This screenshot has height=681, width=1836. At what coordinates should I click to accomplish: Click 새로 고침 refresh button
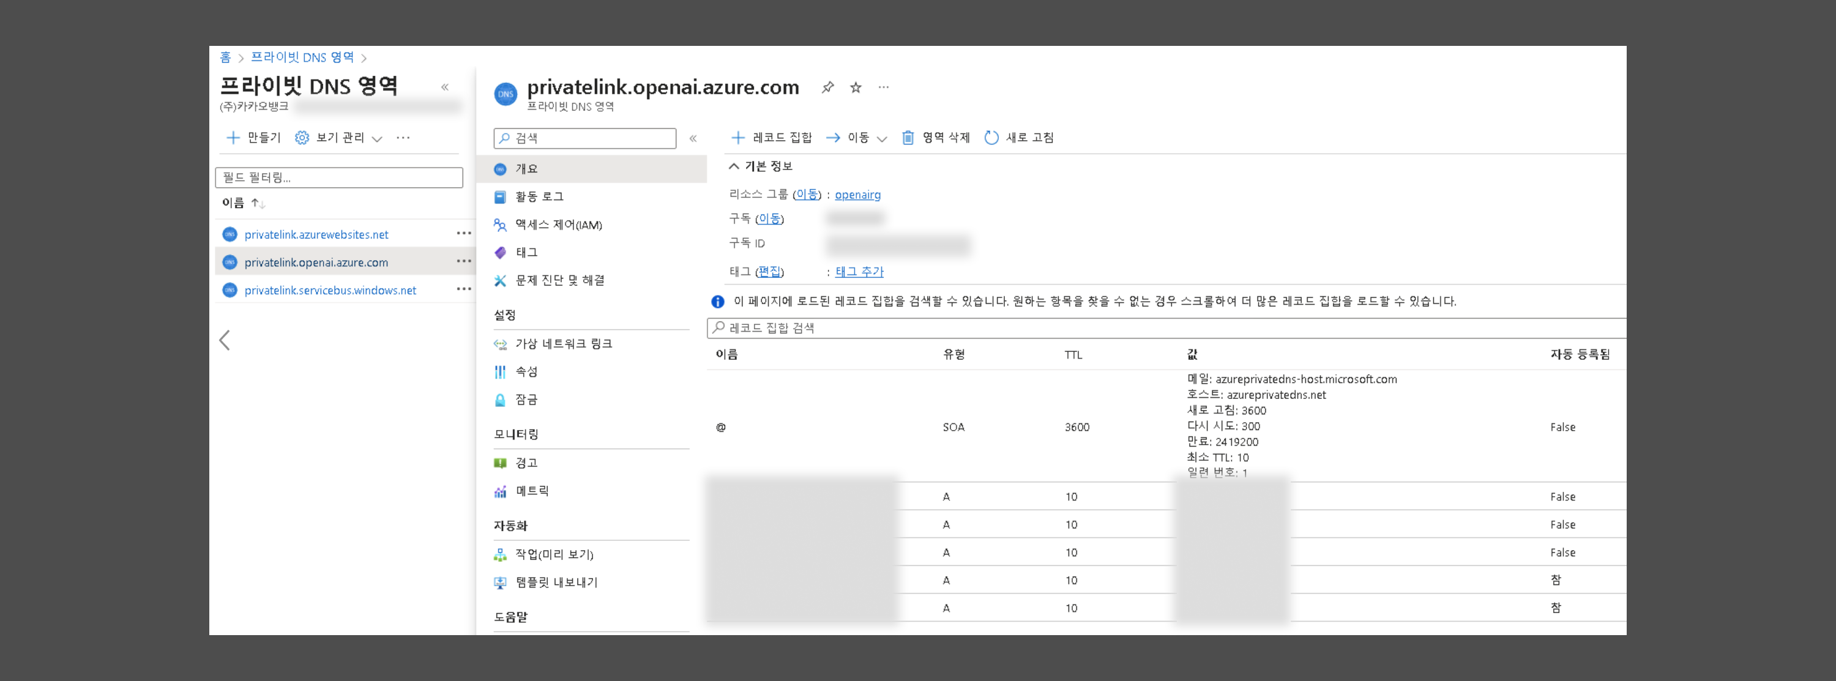1019,138
